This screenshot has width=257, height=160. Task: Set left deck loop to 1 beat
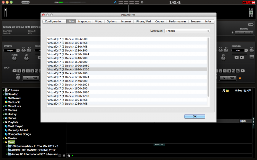point(19,71)
